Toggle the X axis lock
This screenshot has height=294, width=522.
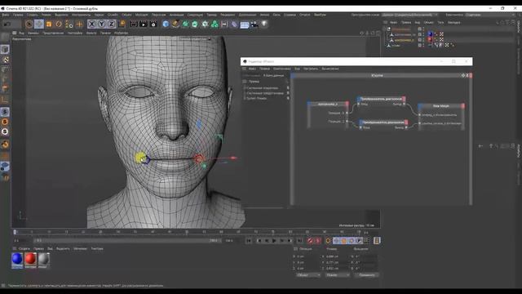pos(91,24)
